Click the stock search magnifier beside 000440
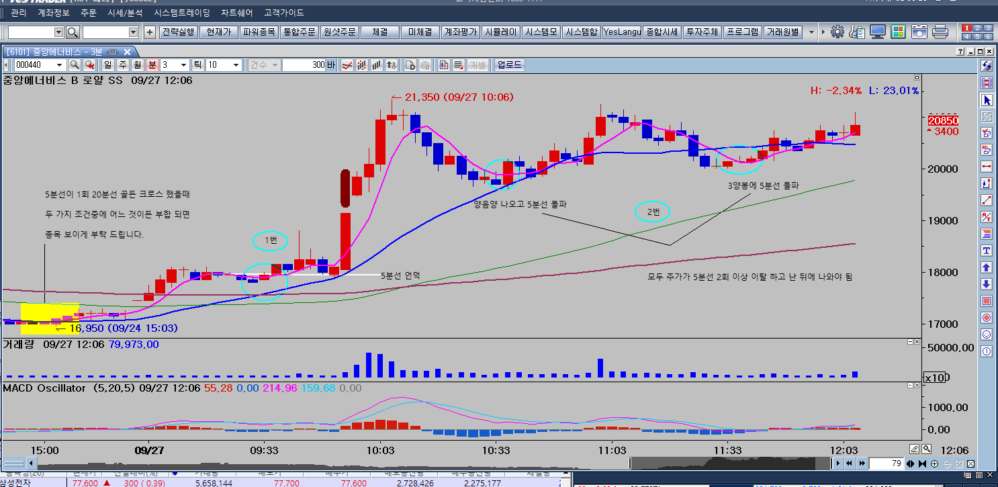998x487 pixels. tap(75, 65)
